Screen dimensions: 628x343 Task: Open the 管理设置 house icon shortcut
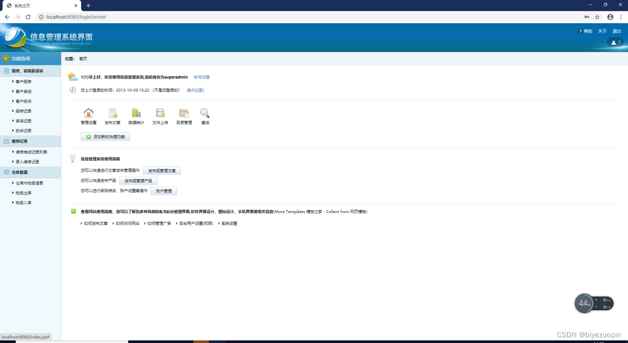89,113
